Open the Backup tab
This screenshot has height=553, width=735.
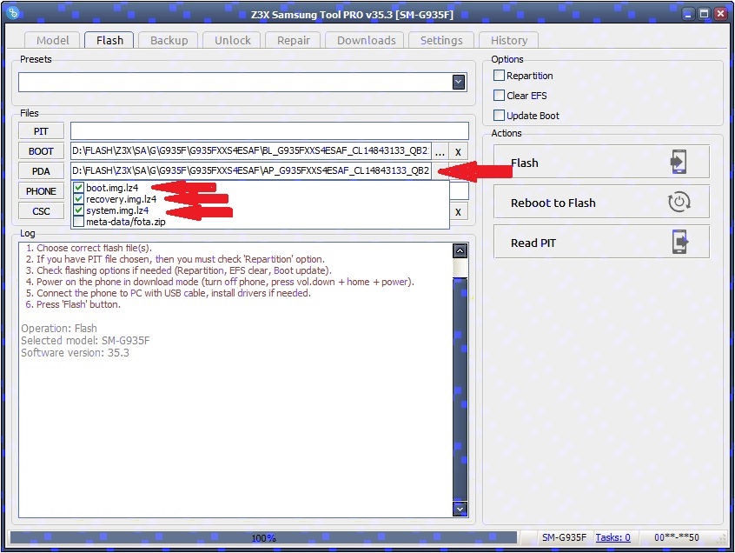click(169, 40)
